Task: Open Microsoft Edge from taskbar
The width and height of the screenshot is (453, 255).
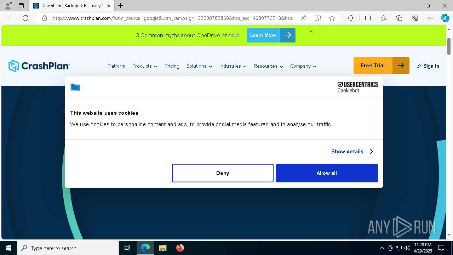Action: pos(145,248)
